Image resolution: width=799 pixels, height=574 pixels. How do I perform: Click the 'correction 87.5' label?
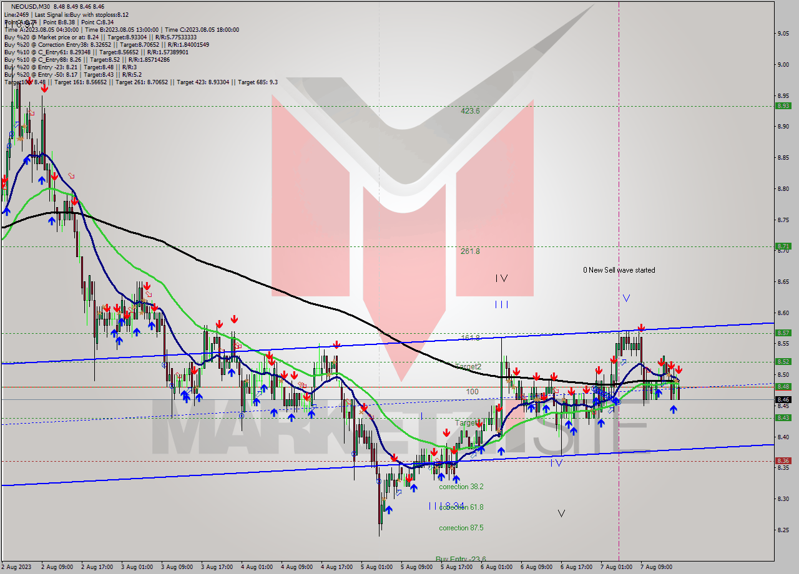coord(461,528)
